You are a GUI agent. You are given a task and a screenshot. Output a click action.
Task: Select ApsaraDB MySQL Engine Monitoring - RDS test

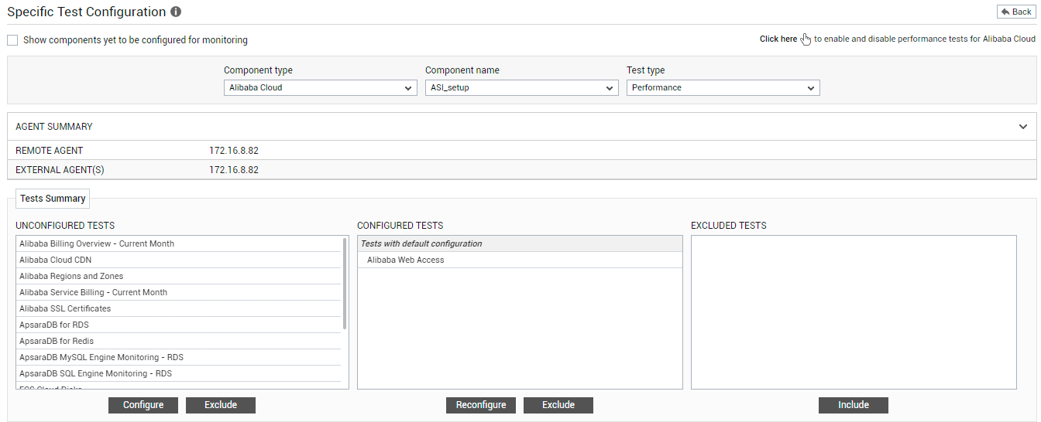point(179,357)
